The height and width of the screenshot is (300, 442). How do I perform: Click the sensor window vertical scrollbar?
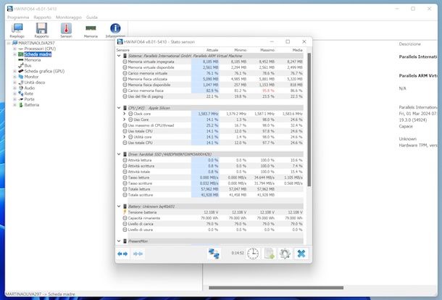[309, 120]
